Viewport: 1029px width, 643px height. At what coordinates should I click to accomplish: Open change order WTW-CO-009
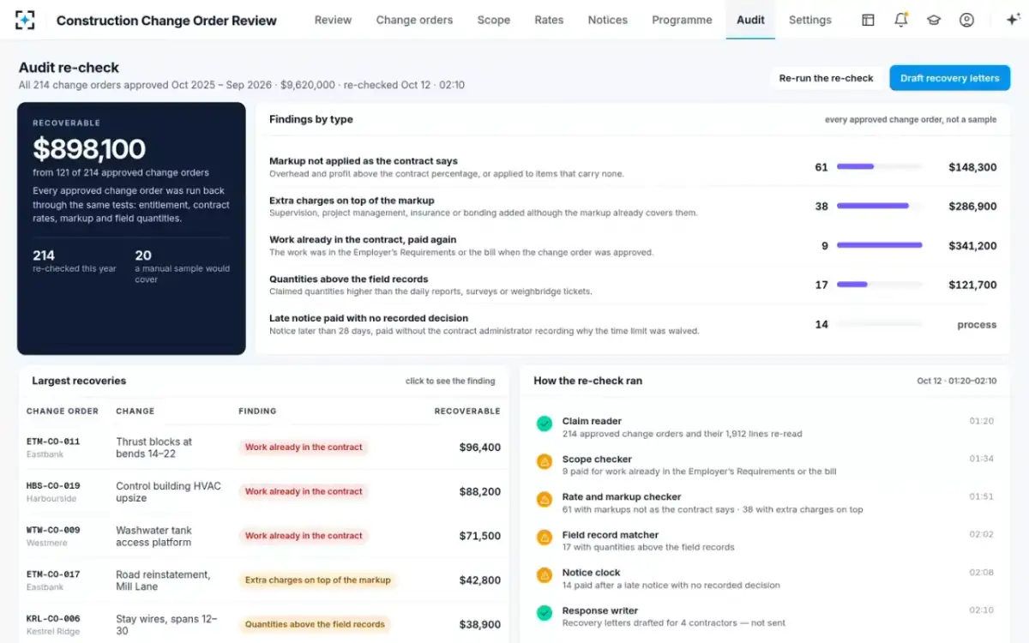53,531
